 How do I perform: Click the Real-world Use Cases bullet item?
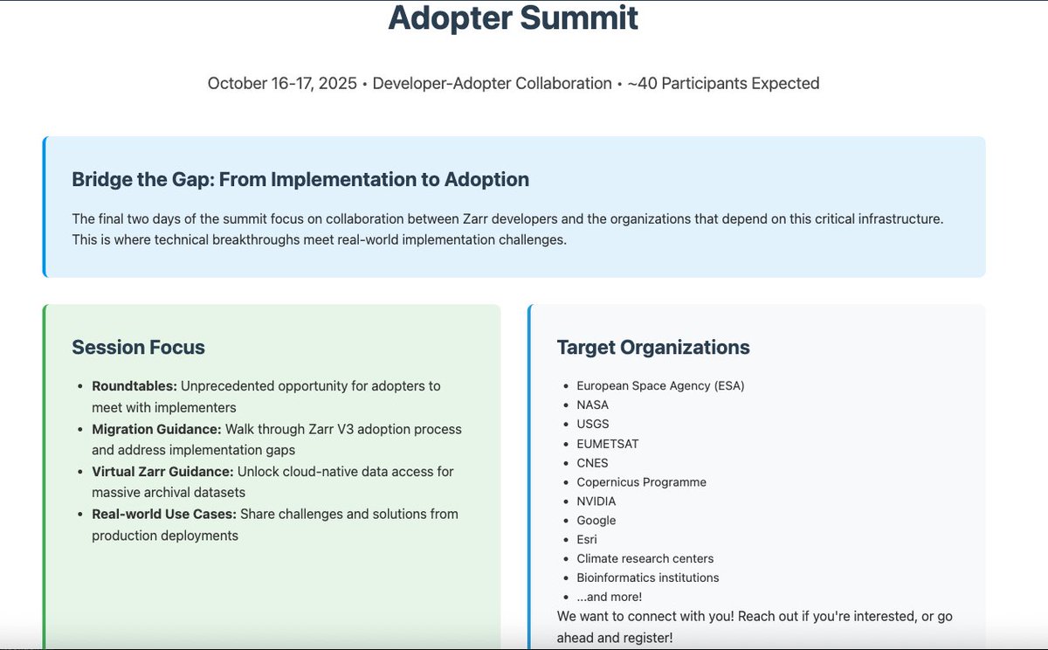[x=275, y=525]
